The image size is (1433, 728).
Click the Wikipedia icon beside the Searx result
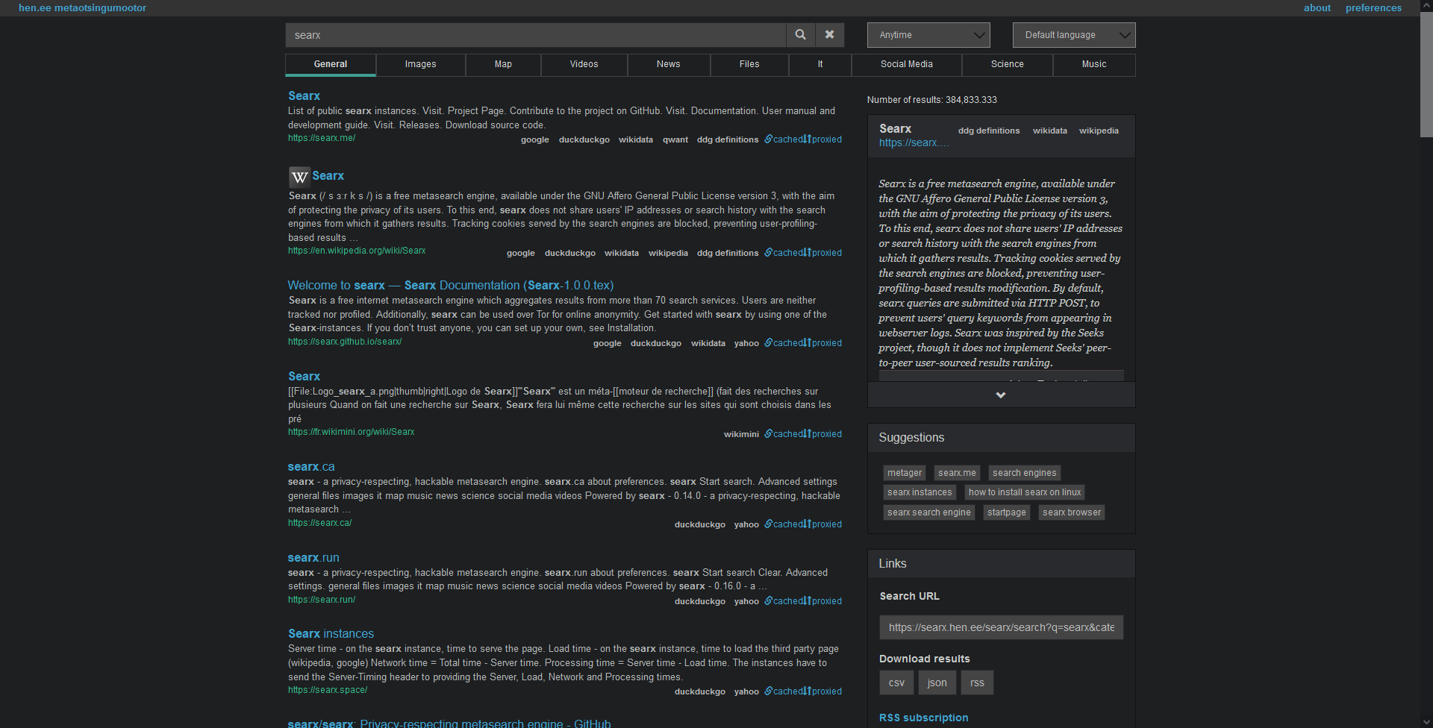(299, 177)
